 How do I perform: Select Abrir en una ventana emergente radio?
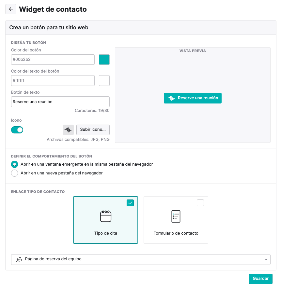click(15, 164)
